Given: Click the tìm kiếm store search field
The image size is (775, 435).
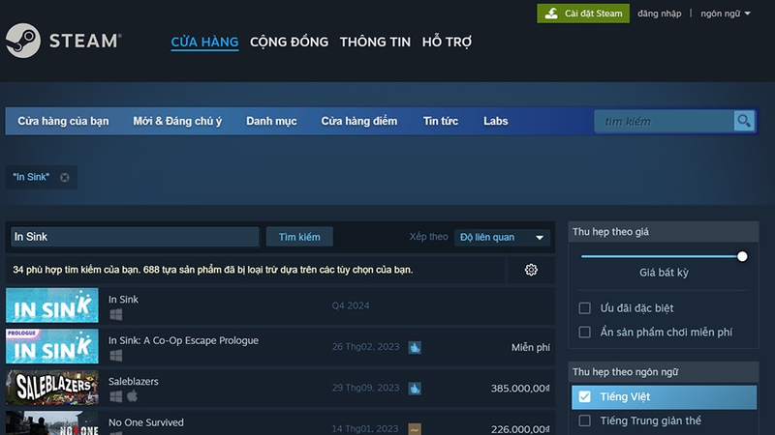Looking at the screenshot, I should point(665,122).
